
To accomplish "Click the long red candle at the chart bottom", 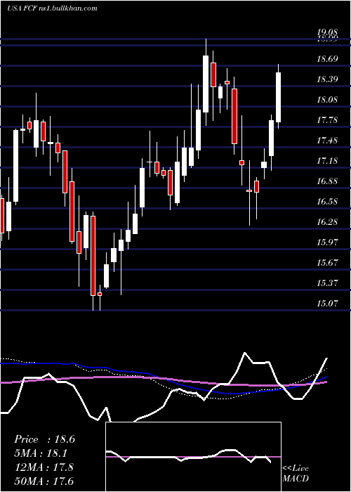I will click(93, 256).
